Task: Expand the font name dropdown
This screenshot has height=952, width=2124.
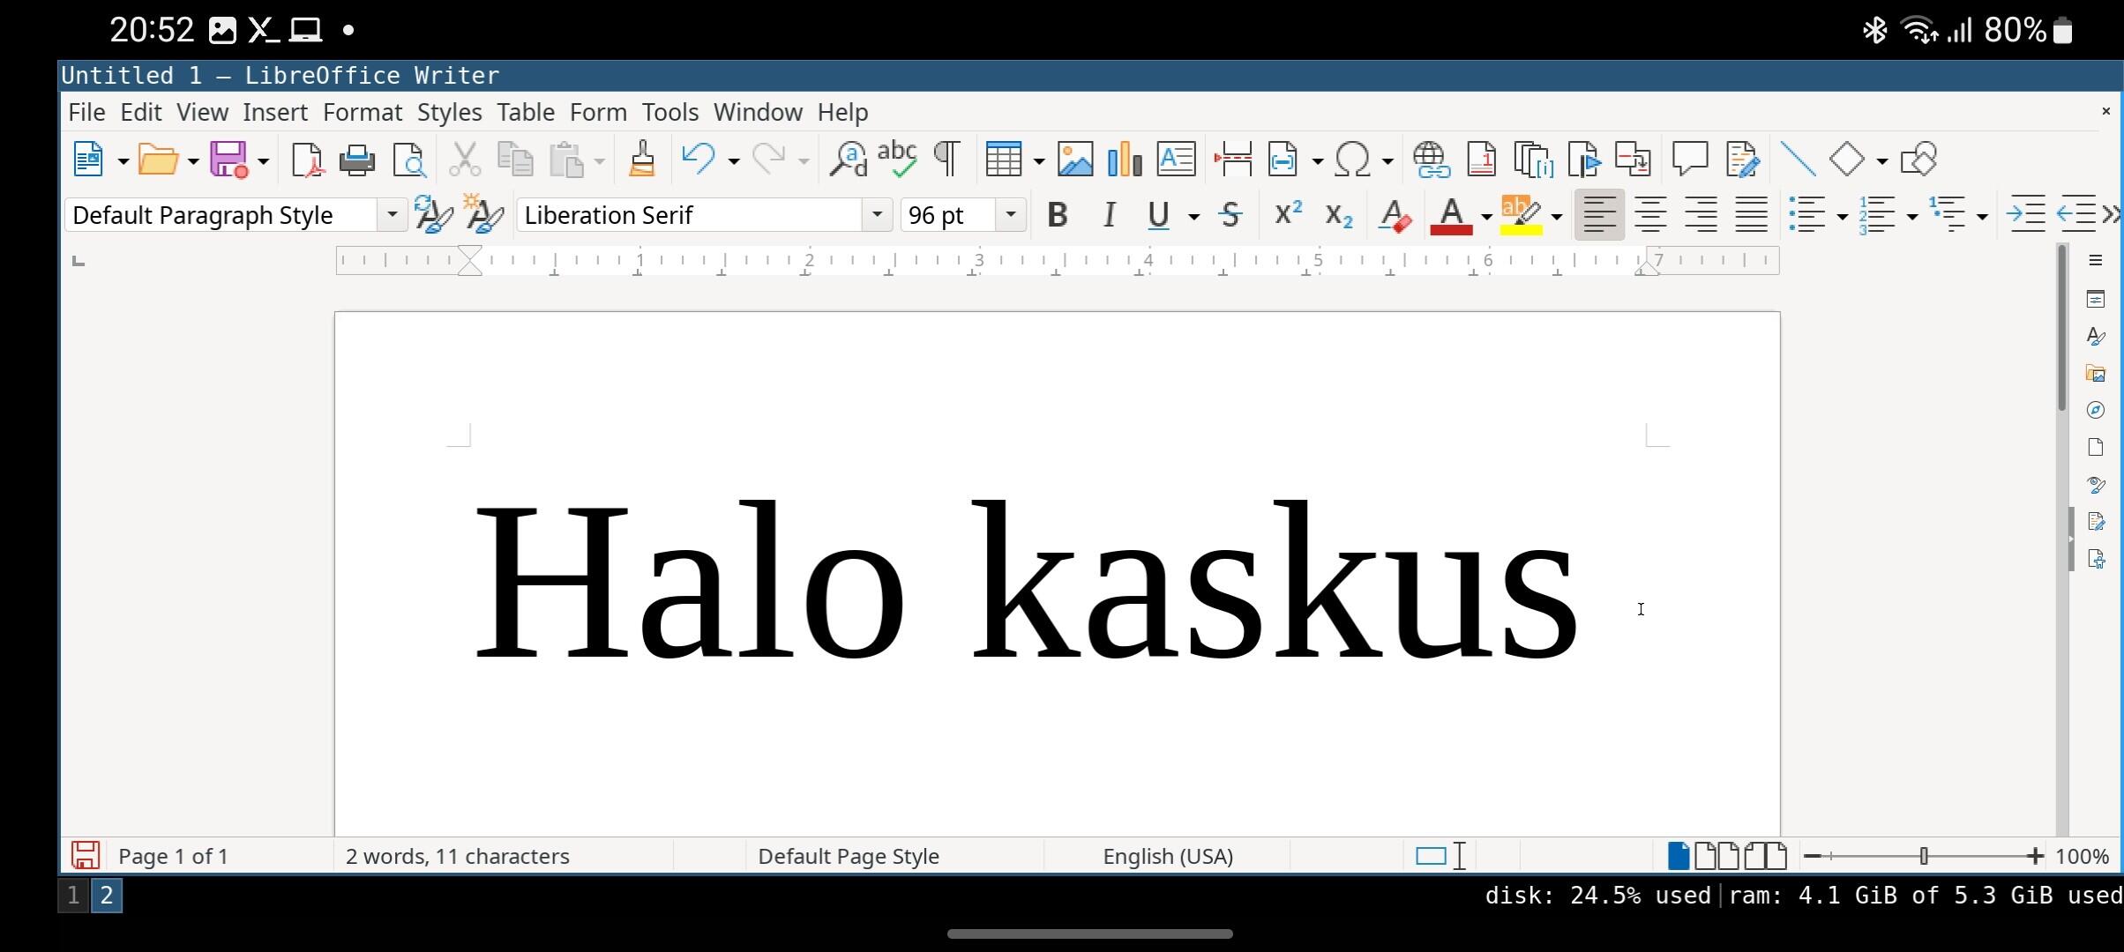Action: (877, 215)
